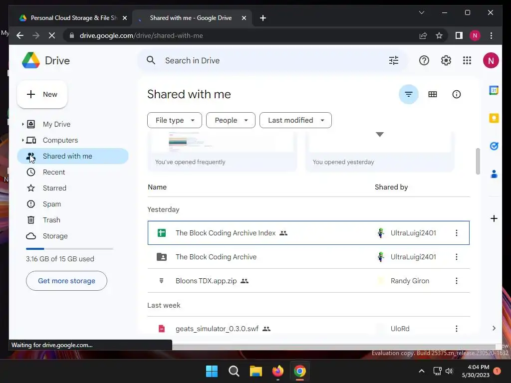
Task: Open a new browser tab
Action: tap(263, 18)
